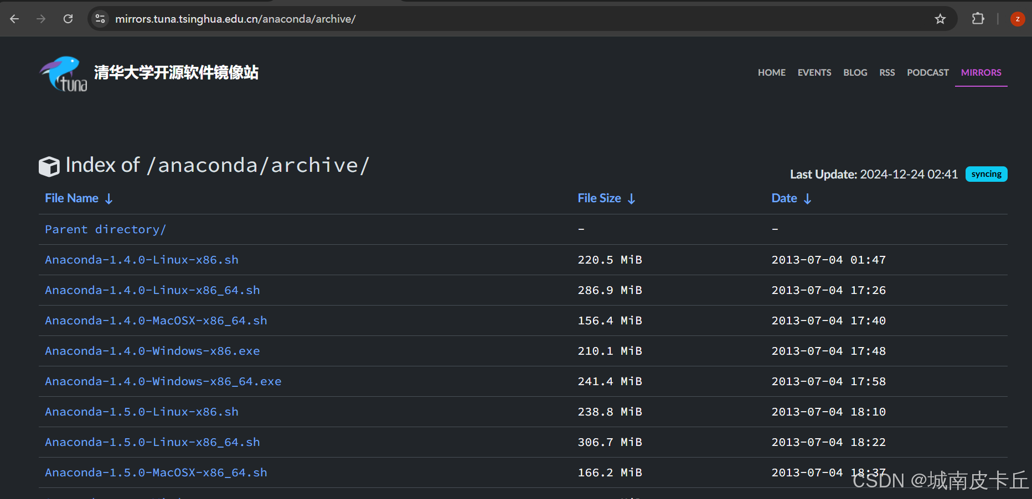The width and height of the screenshot is (1032, 499).
Task: Open the BLOG nav item
Action: coord(855,72)
